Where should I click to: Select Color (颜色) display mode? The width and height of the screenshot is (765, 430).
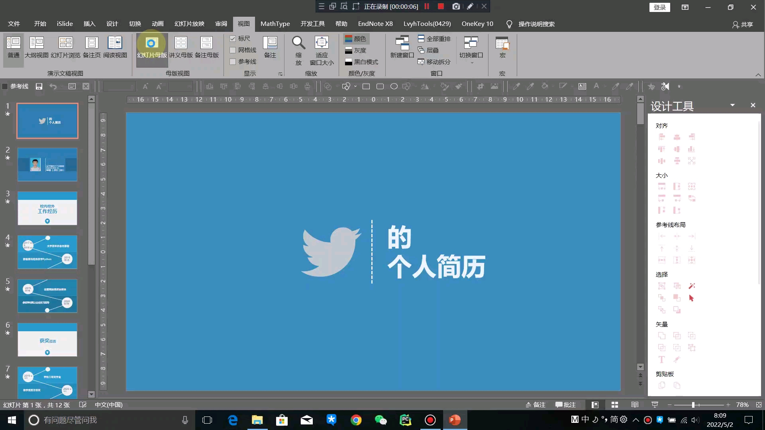[x=356, y=39]
